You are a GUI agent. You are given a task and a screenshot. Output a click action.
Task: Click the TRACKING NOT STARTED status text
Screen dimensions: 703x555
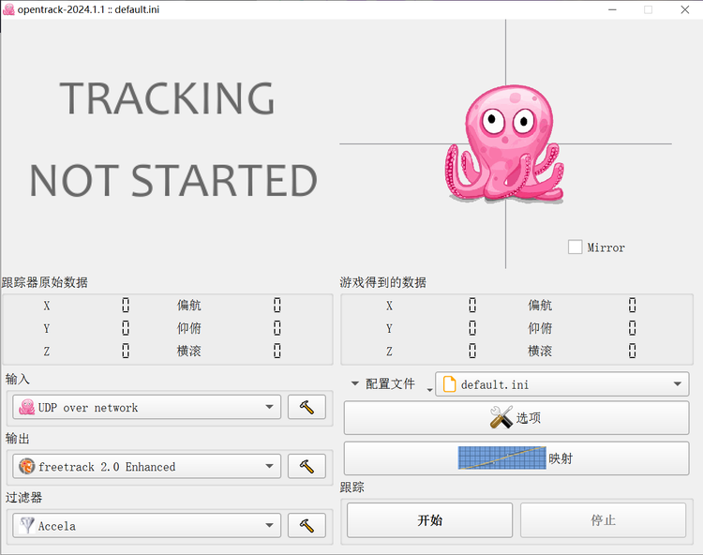click(173, 139)
